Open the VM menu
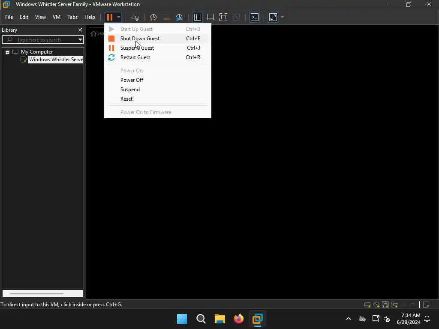 point(57,17)
